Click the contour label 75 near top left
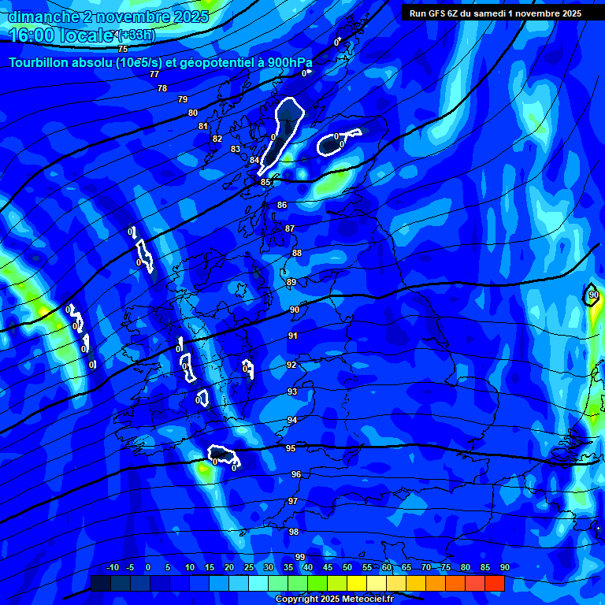Image resolution: width=605 pixels, height=605 pixels. 123,49
